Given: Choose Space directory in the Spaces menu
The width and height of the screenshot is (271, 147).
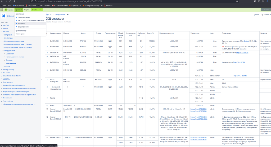Looking at the screenshot, I should coord(21,31).
